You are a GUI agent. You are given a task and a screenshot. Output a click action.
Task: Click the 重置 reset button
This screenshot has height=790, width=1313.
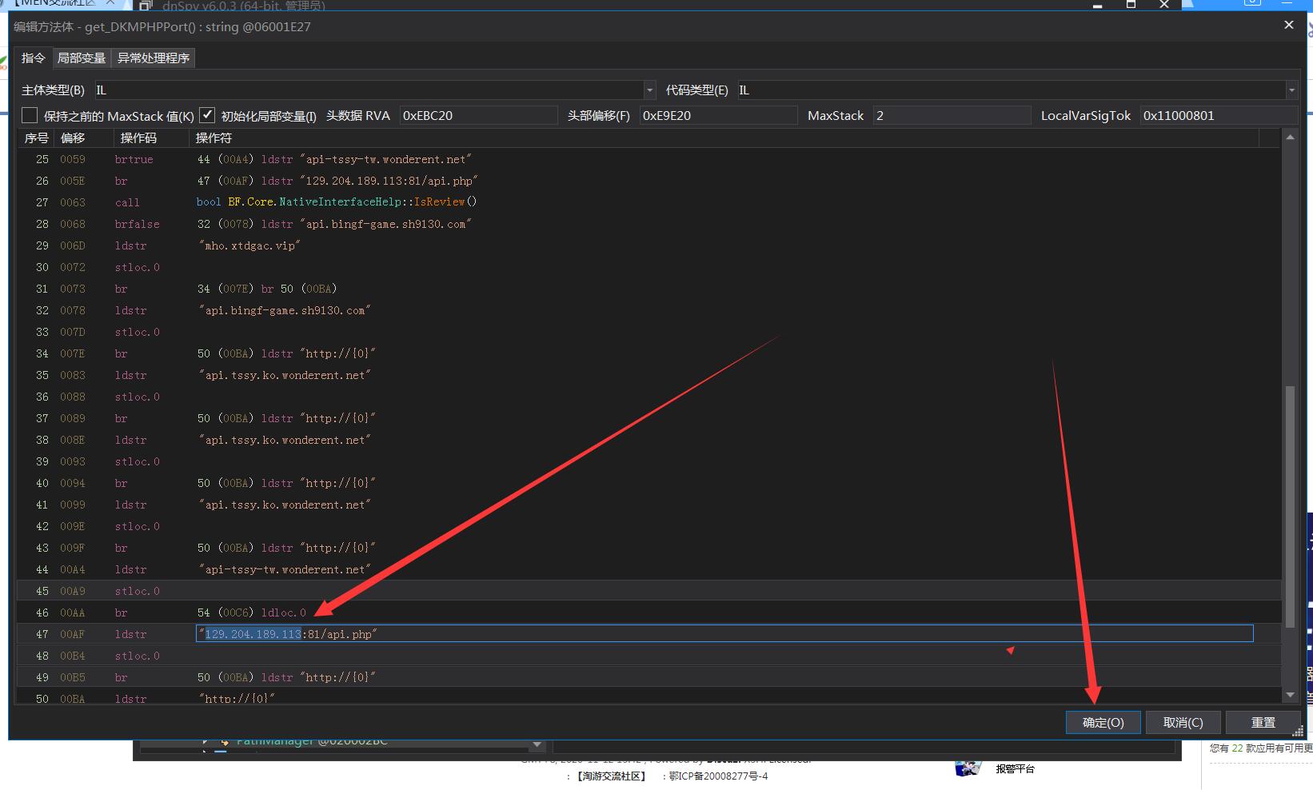1263,722
